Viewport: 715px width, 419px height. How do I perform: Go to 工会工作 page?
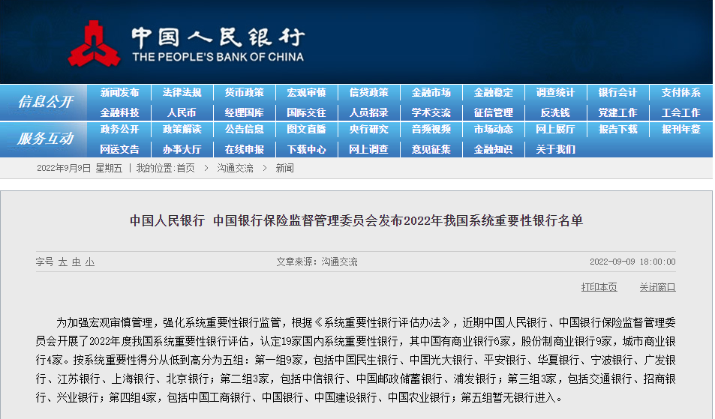point(680,112)
